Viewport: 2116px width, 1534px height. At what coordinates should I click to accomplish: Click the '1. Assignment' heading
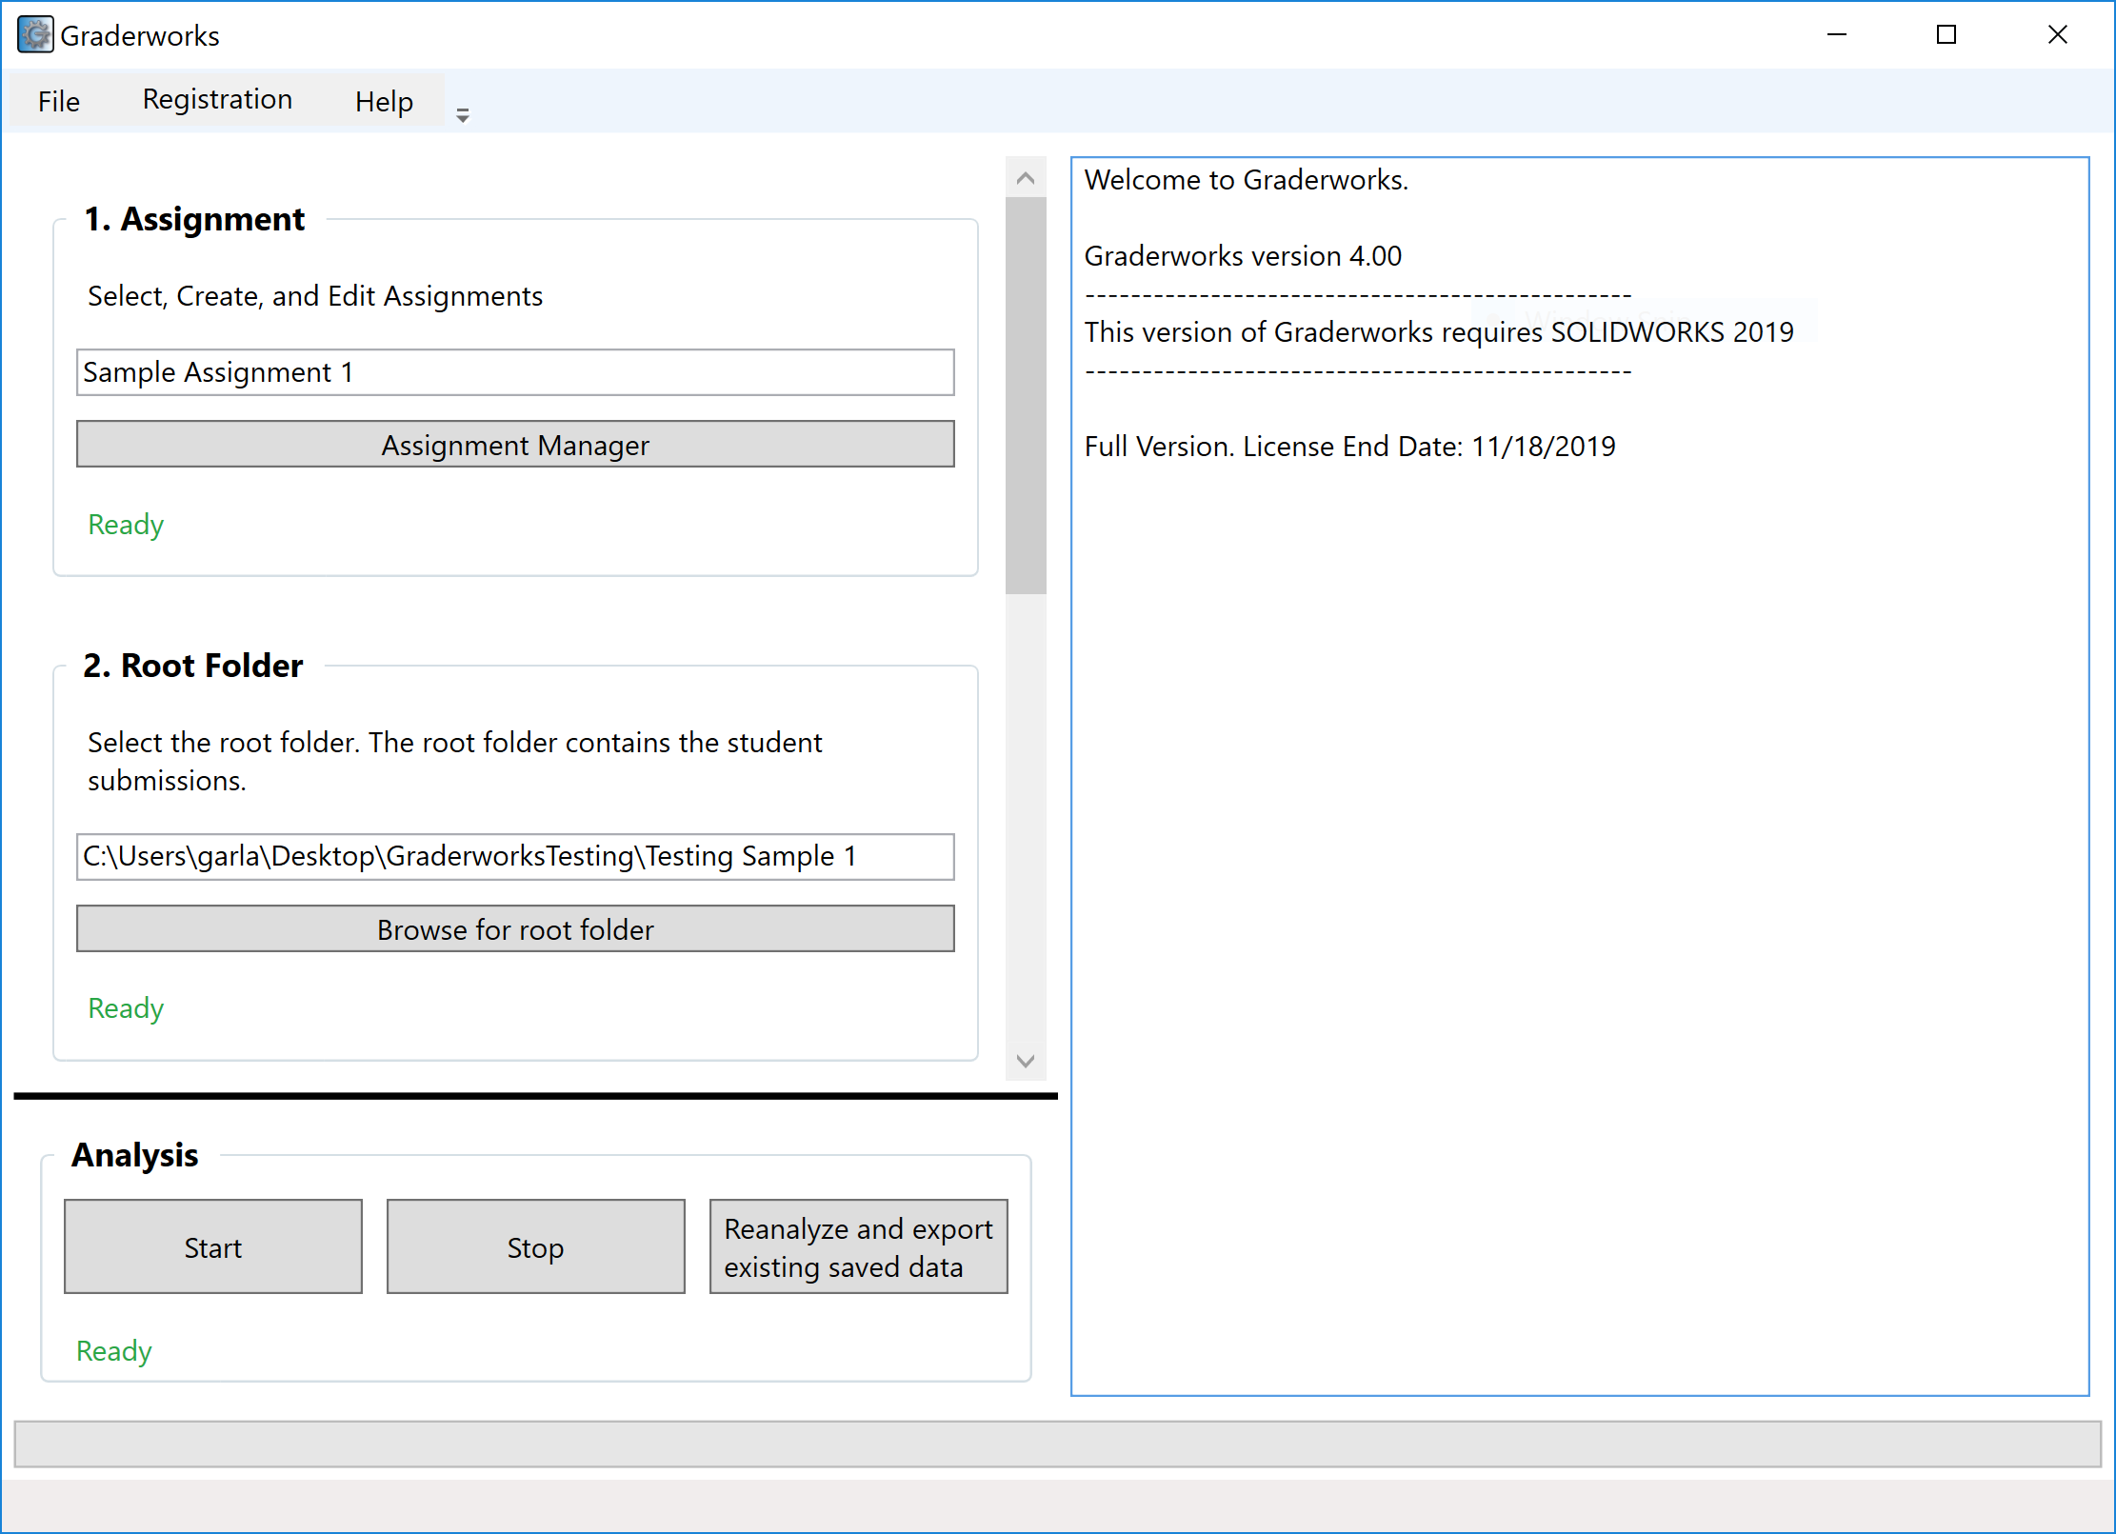(194, 219)
